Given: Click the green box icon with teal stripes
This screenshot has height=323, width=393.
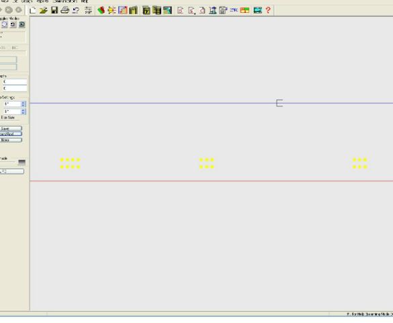Looking at the screenshot, I should click(167, 10).
